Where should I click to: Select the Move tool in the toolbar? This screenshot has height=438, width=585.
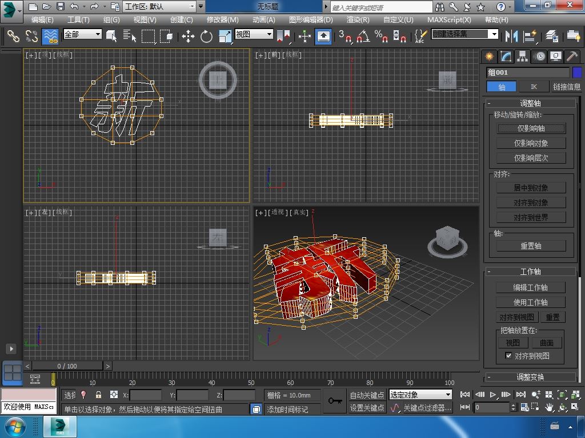coord(188,36)
